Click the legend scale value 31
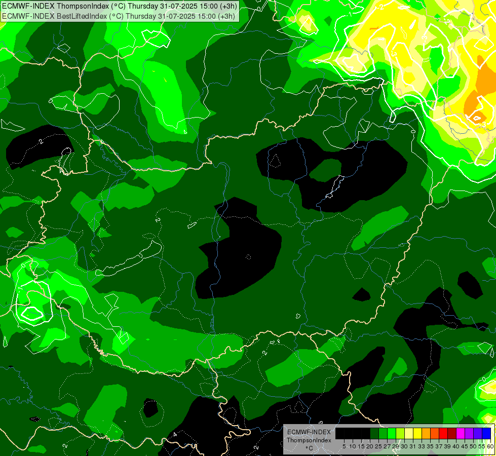The image size is (496, 456). point(413,446)
